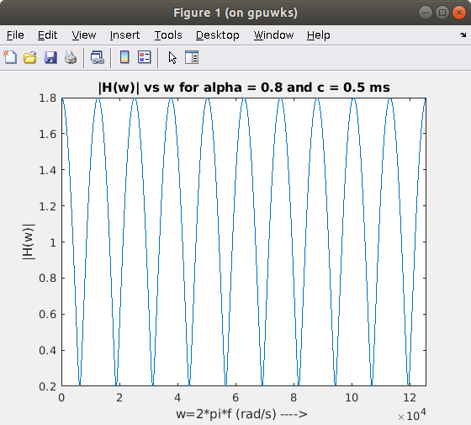Open the Insert menu
The image size is (471, 425).
click(124, 35)
